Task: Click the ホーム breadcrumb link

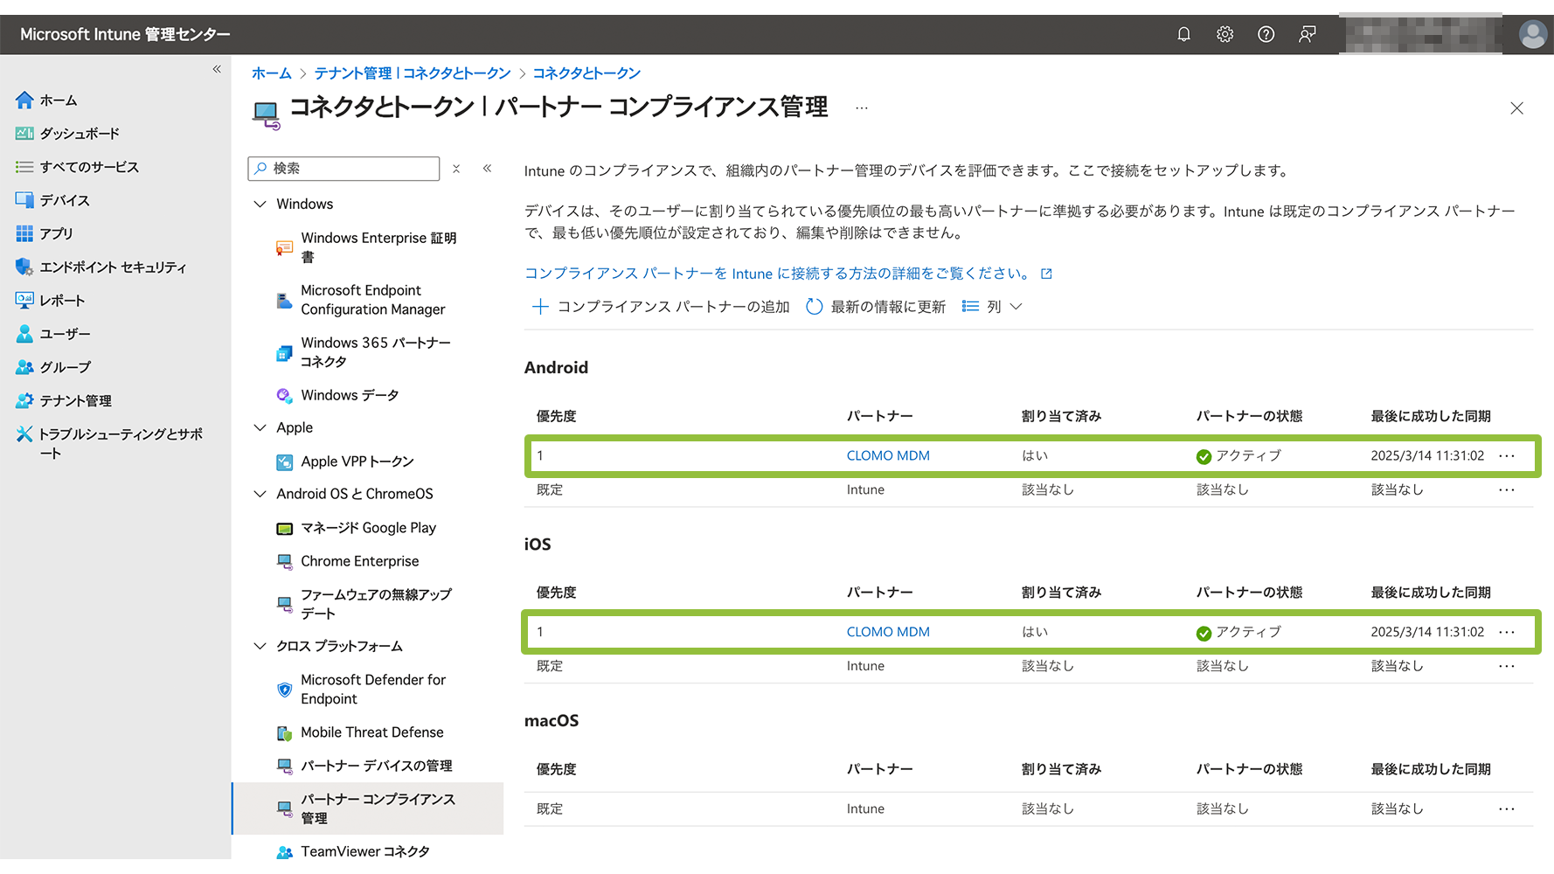Action: tap(271, 73)
